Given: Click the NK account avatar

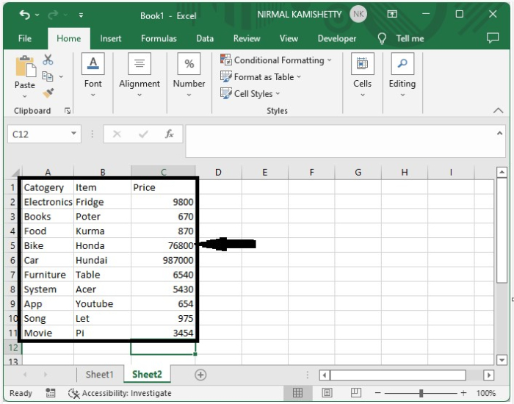Looking at the screenshot, I should click(x=358, y=15).
